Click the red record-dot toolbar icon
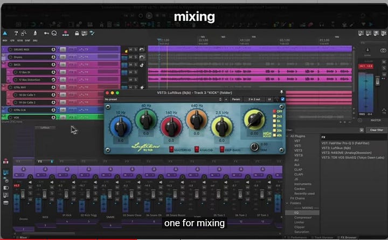Viewport: 388px width, 240px height. [x=66, y=33]
